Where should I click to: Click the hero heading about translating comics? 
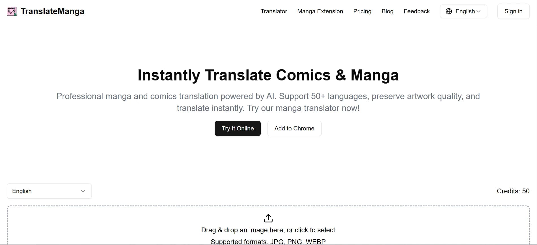[x=268, y=75]
